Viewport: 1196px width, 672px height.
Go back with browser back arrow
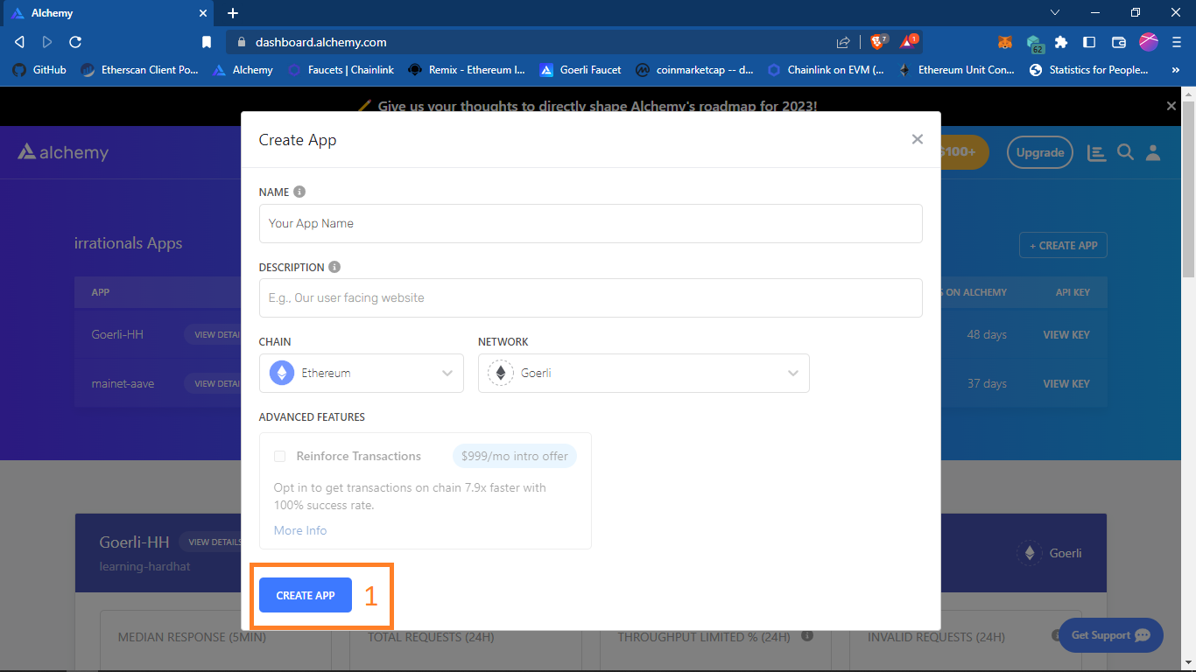pos(19,42)
